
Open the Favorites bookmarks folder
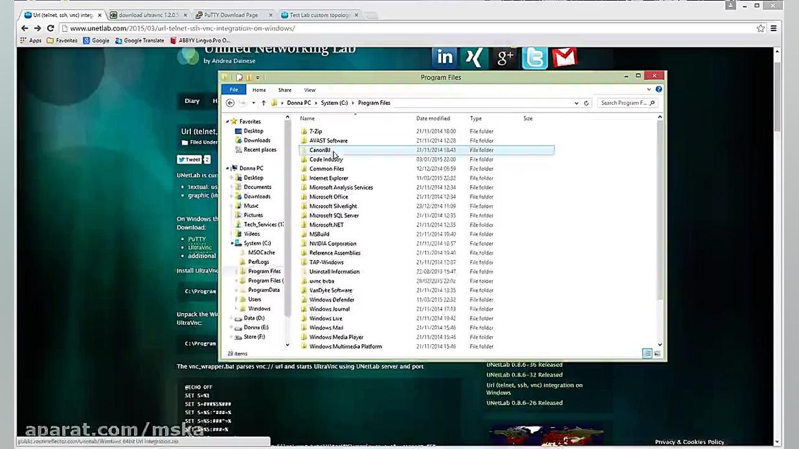(62, 41)
